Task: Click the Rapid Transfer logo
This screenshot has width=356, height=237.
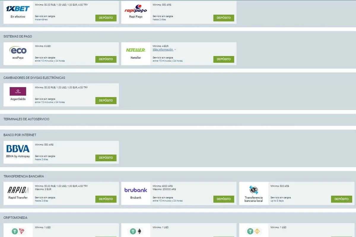Action: (18, 190)
